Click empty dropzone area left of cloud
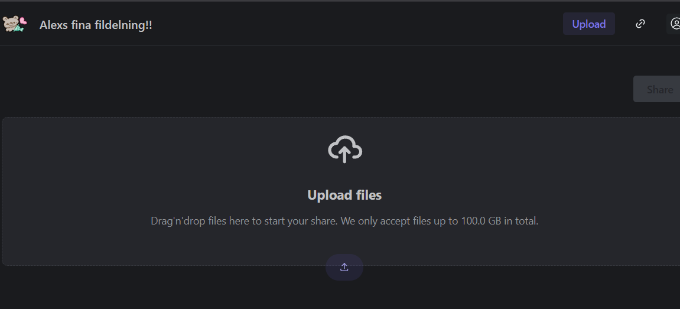680x309 pixels. 148,154
